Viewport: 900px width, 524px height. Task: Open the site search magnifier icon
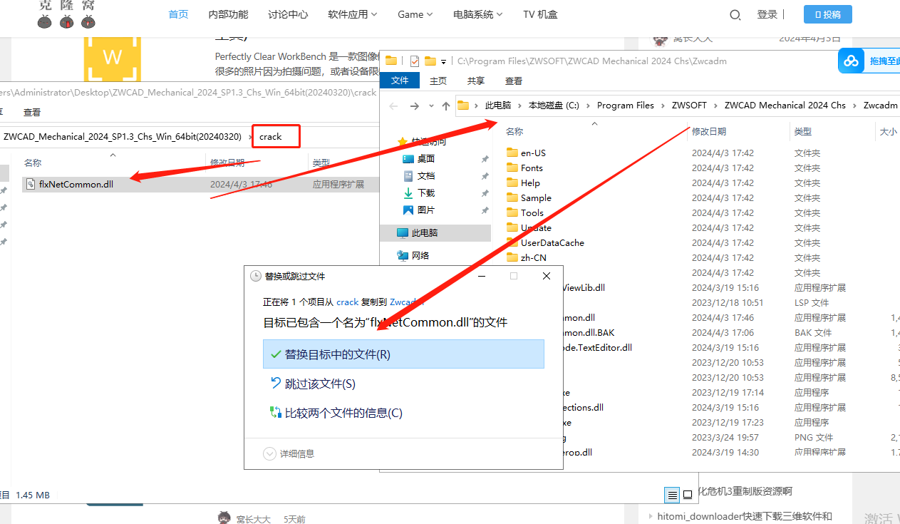click(x=736, y=15)
